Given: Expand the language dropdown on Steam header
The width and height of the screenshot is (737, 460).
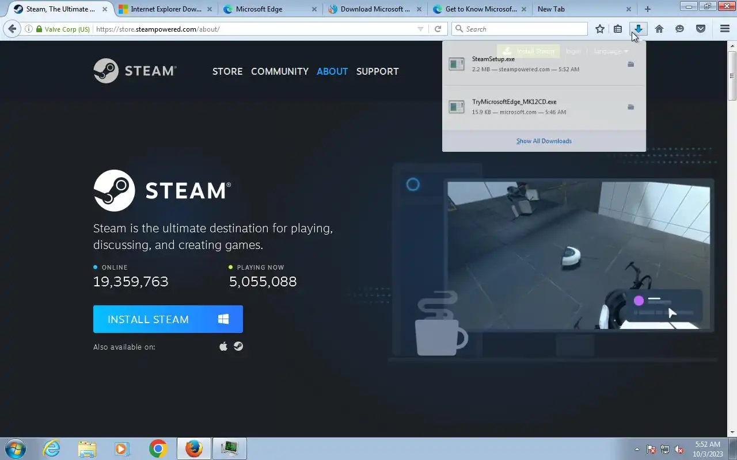Looking at the screenshot, I should 611,51.
